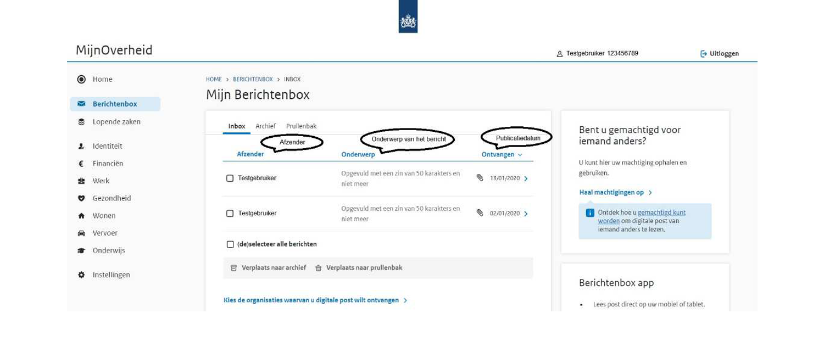Open the 13/01/2020 message via its arrow

coord(526,178)
